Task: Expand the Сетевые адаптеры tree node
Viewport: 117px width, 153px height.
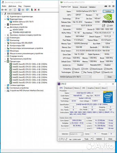Action: coord(5,85)
